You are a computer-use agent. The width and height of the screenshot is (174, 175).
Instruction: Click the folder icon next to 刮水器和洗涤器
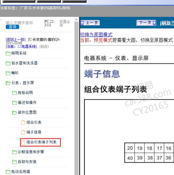click(x=8, y=63)
